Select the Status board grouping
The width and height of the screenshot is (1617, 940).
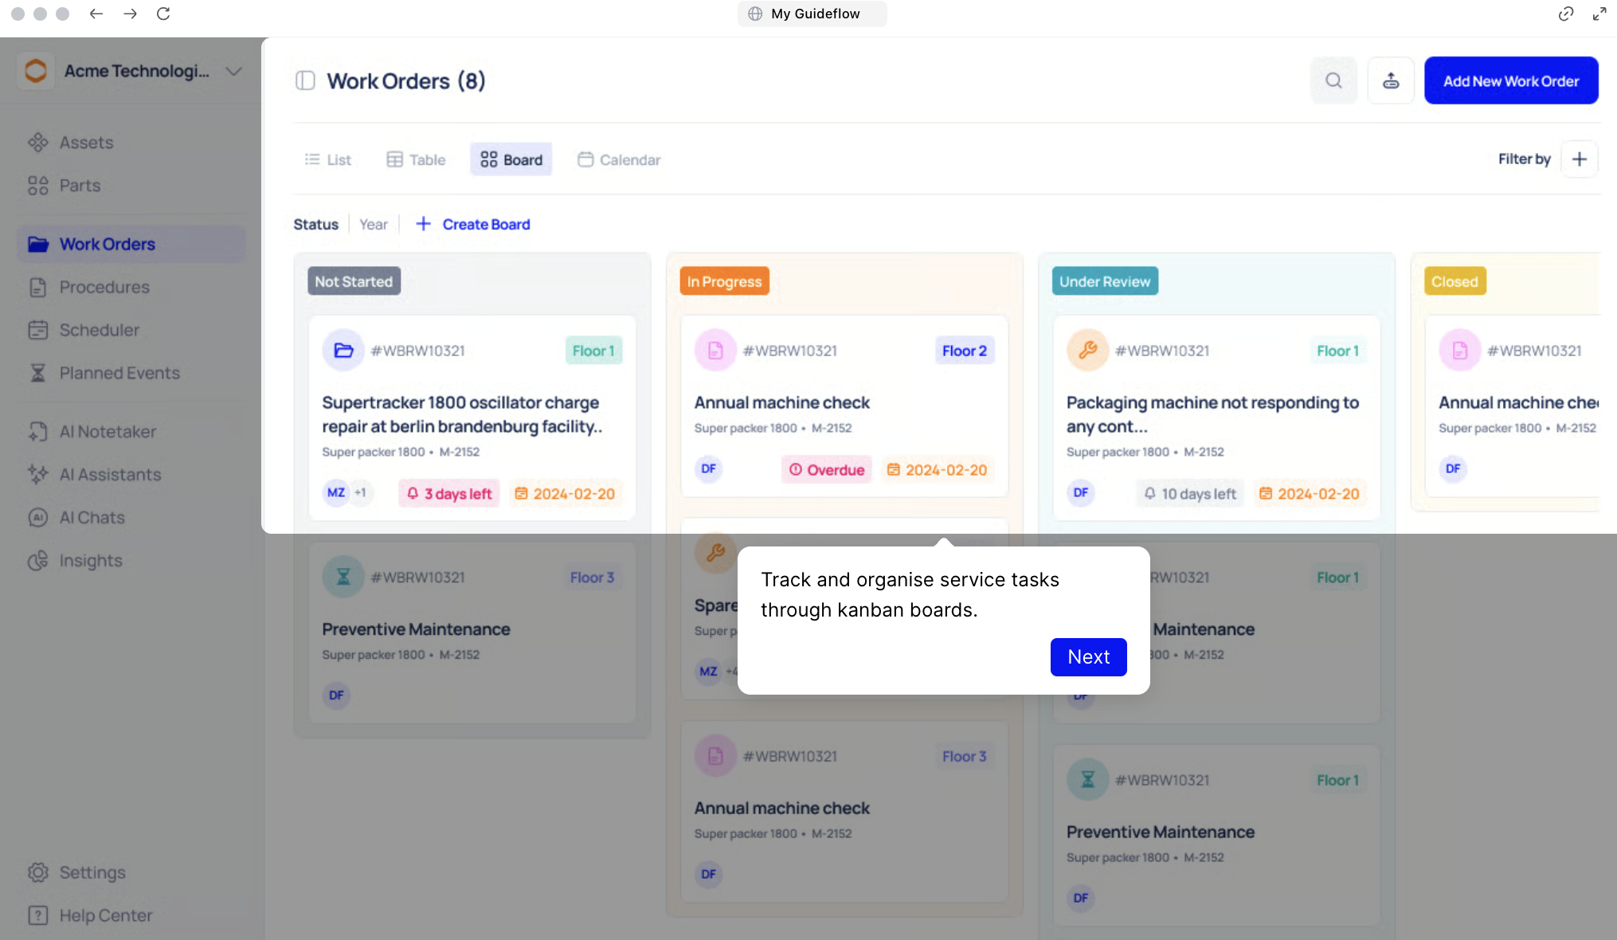pyautogui.click(x=315, y=225)
